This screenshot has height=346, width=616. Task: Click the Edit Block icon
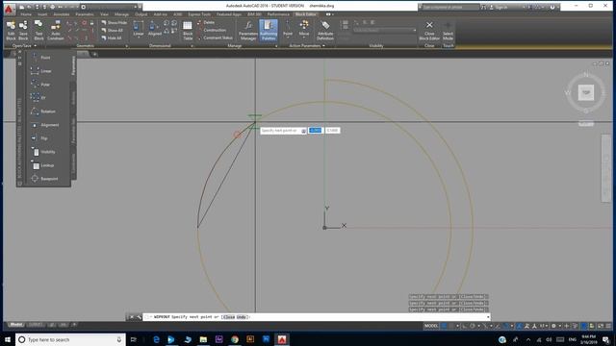click(11, 30)
